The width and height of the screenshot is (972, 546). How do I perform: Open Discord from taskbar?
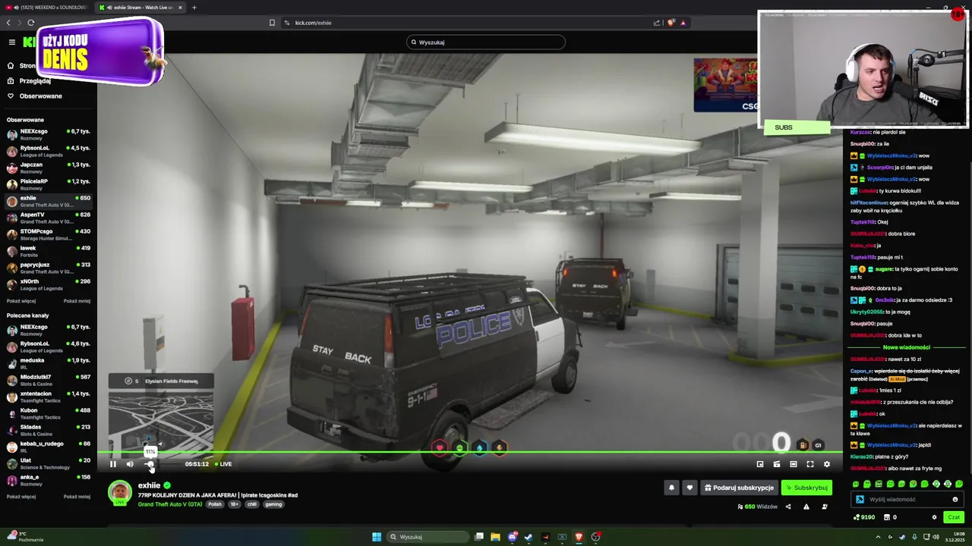click(513, 537)
